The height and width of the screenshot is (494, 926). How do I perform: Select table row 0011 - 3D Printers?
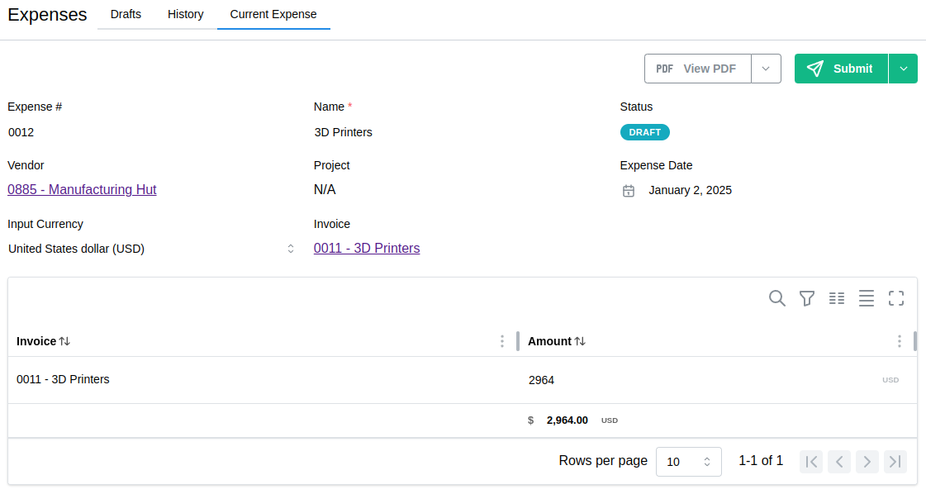462,380
